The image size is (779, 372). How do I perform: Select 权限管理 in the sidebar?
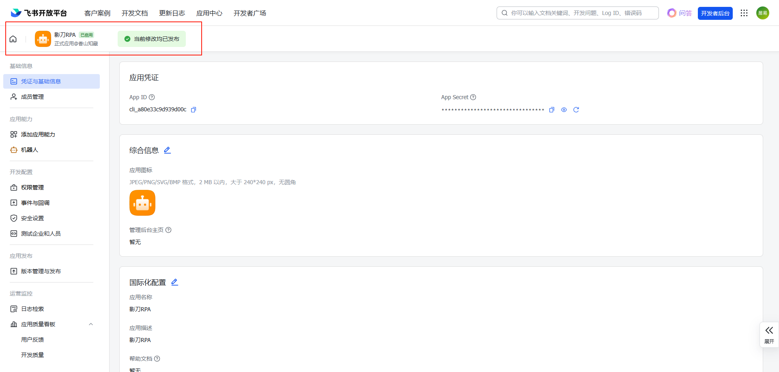[x=32, y=187]
